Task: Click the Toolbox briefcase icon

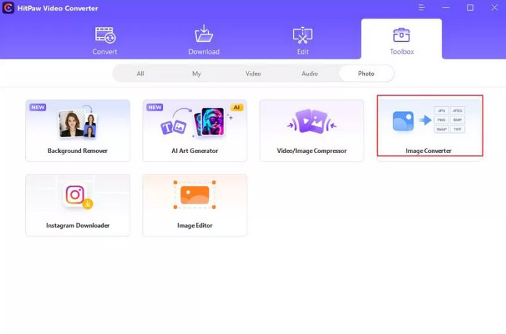Action: coord(402,34)
